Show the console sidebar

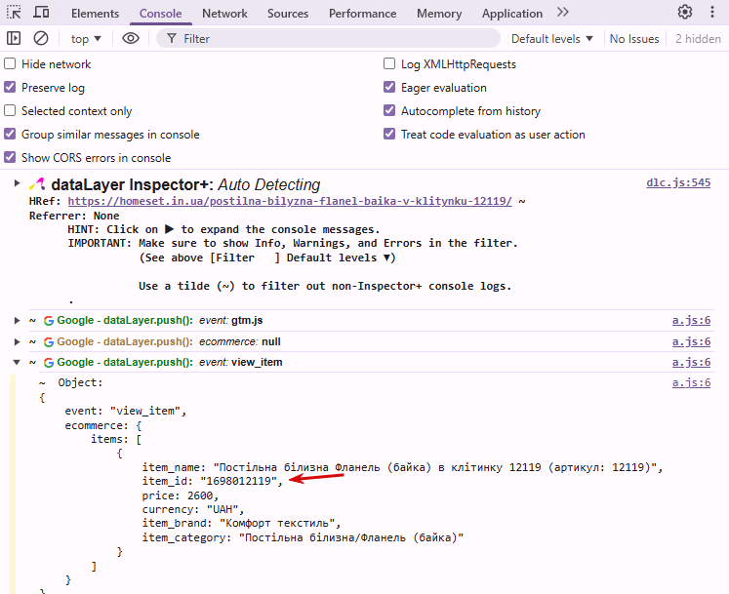[x=14, y=39]
